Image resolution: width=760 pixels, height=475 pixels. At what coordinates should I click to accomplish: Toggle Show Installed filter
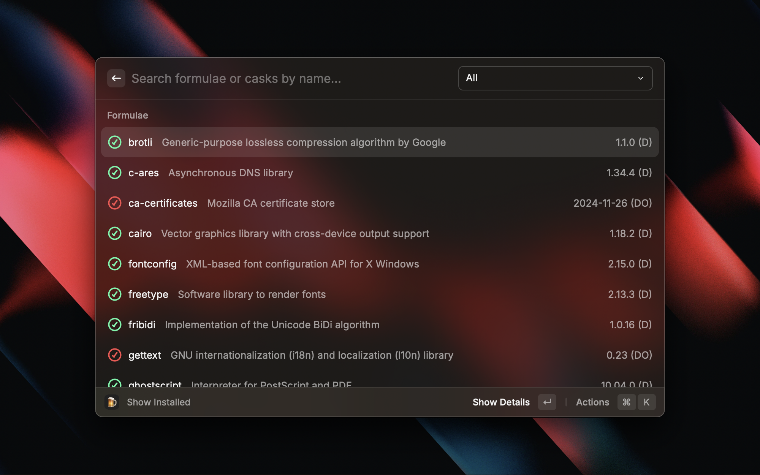click(x=158, y=402)
